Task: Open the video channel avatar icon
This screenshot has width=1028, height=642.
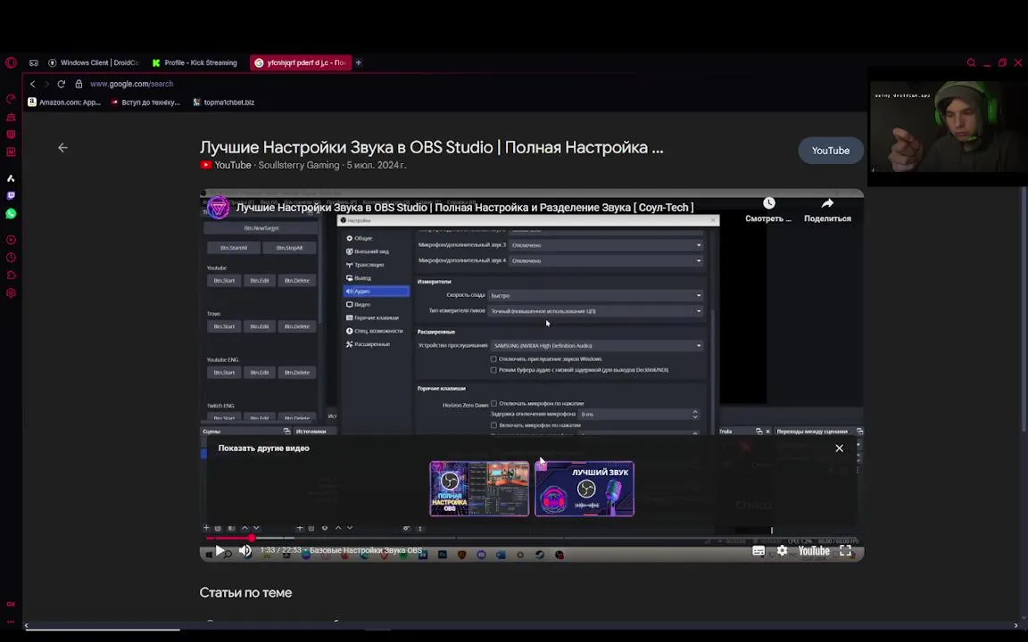Action: 219,208
